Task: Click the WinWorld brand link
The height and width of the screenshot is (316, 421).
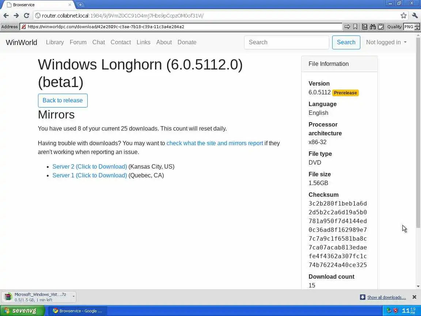Action: 22,42
